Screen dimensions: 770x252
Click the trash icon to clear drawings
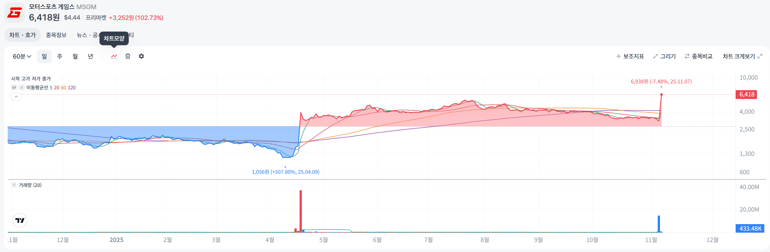pos(128,56)
